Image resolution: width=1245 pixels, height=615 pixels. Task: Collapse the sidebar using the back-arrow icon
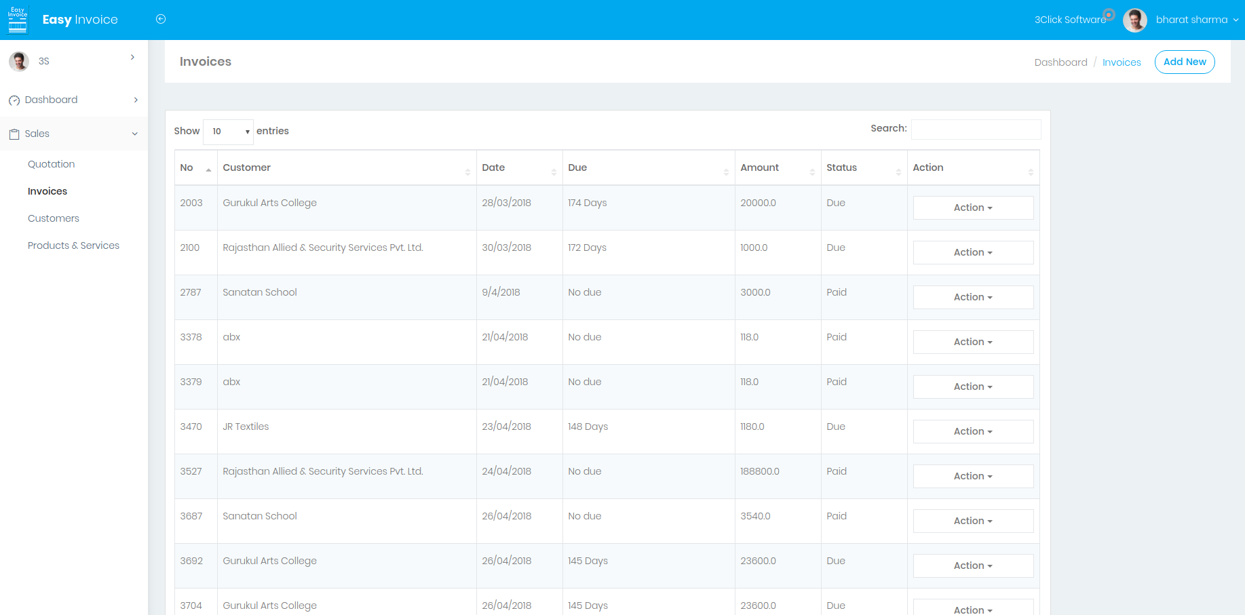(x=161, y=19)
